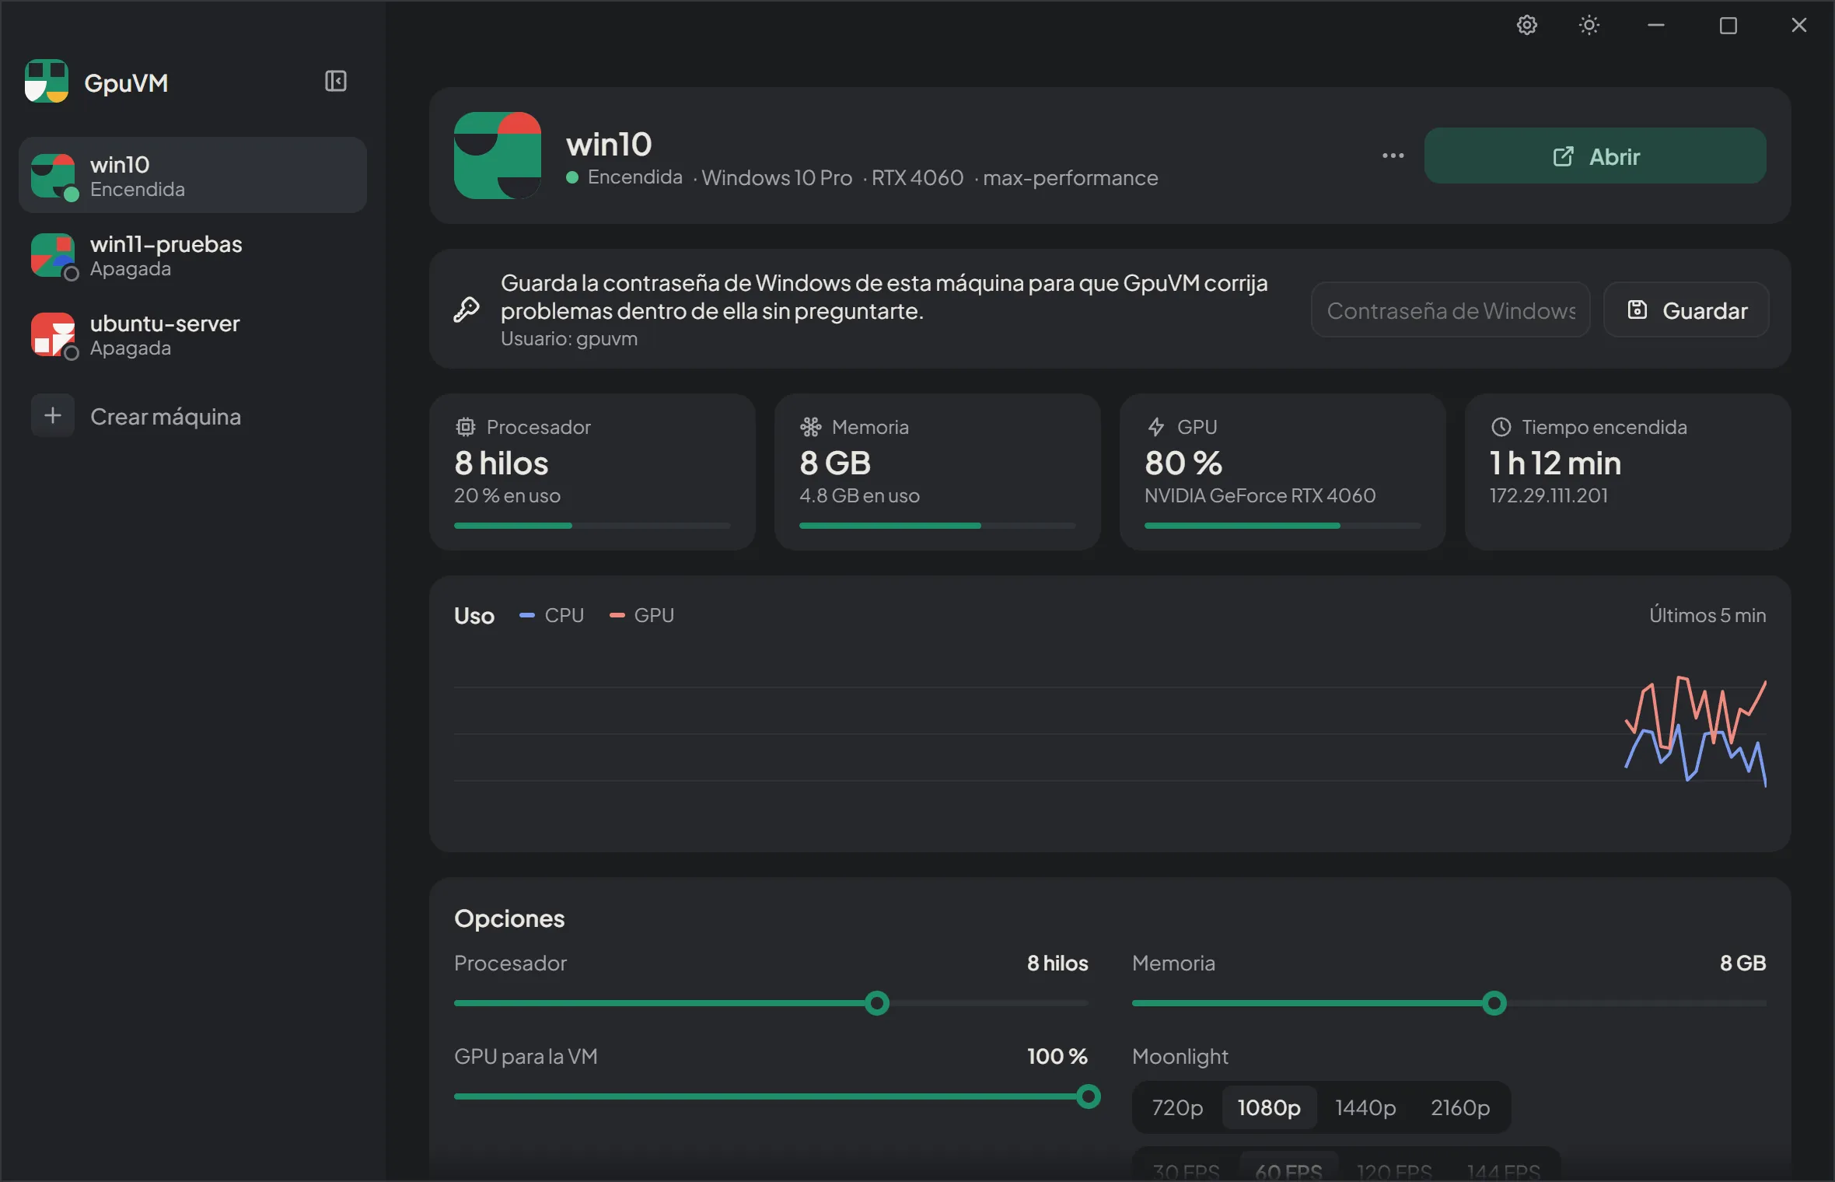The height and width of the screenshot is (1182, 1835).
Task: Open the three-dots more options menu
Action: [x=1393, y=156]
